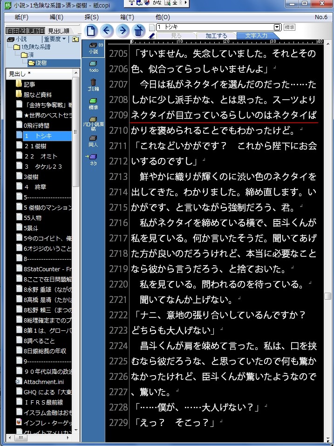The image size is (334, 446).
Task: Select the 小説 root box in tree
Action: pyautogui.click(x=17, y=39)
